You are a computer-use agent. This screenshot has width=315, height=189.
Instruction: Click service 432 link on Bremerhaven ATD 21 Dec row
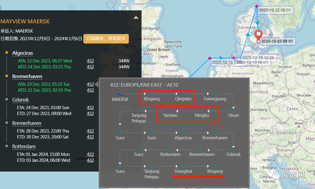(x=90, y=90)
